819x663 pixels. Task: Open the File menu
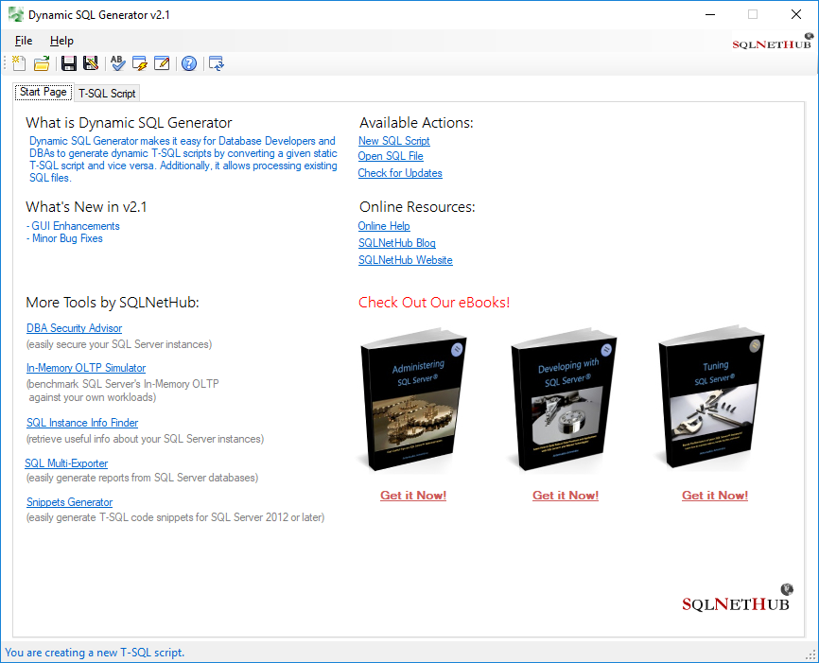[24, 41]
